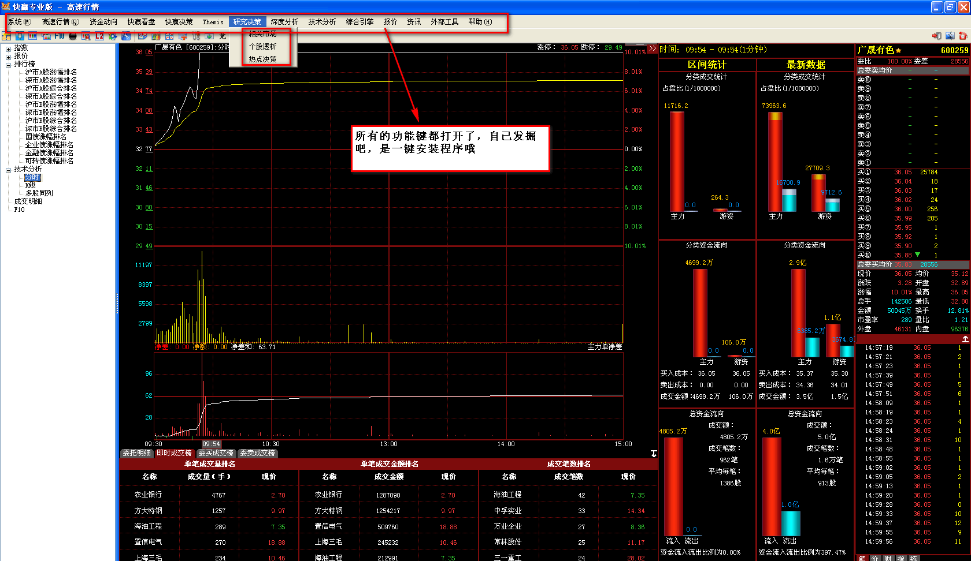Click the colored bars chart toolbar icon
Image resolution: width=971 pixels, height=561 pixels.
(x=156, y=36)
